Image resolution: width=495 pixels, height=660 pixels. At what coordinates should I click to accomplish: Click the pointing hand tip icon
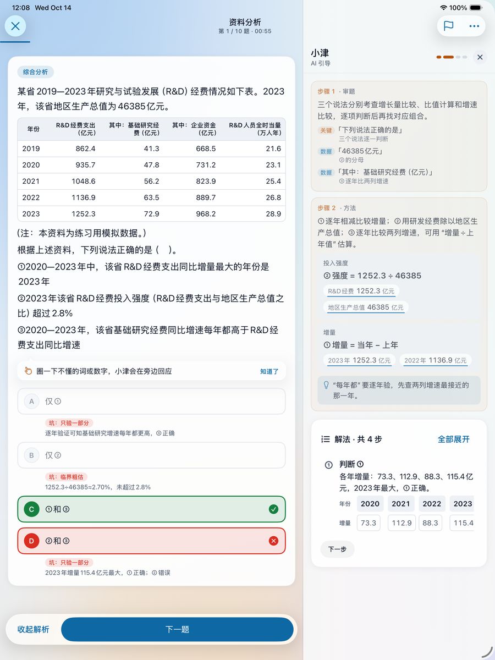pos(28,371)
